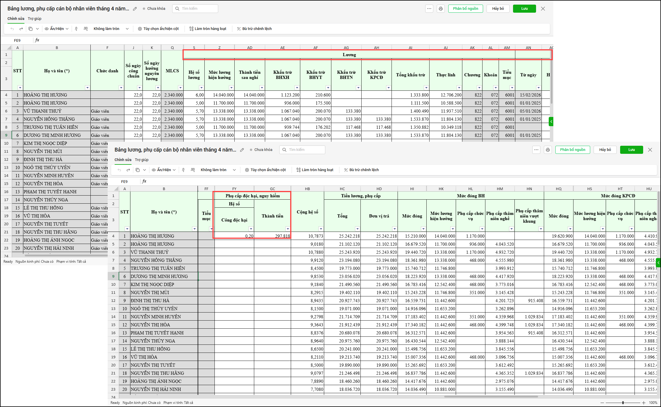This screenshot has width=661, height=407.
Task: Click select-all corner of bottom spreadsheet
Action: [x=113, y=189]
